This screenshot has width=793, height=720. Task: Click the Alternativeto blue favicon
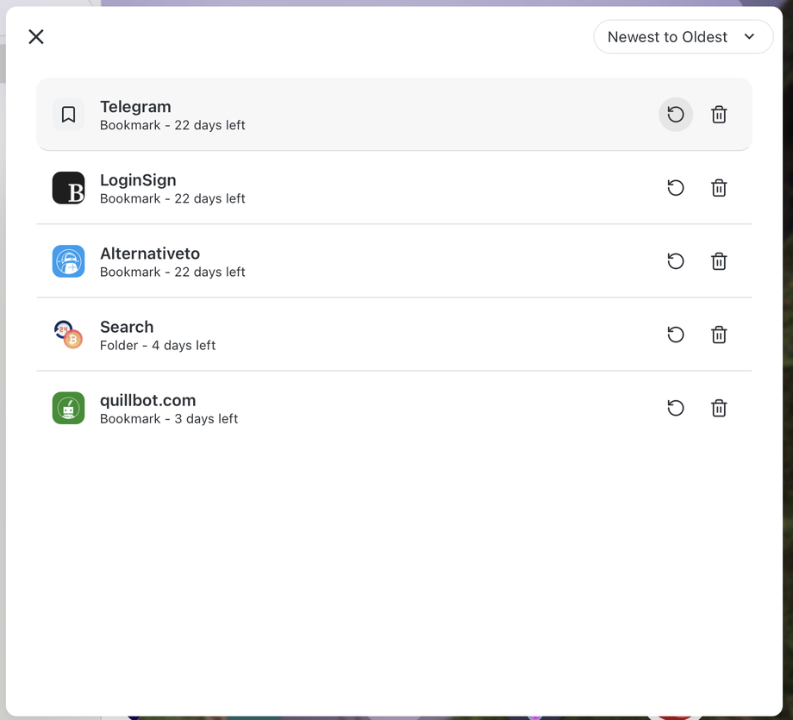click(x=68, y=261)
